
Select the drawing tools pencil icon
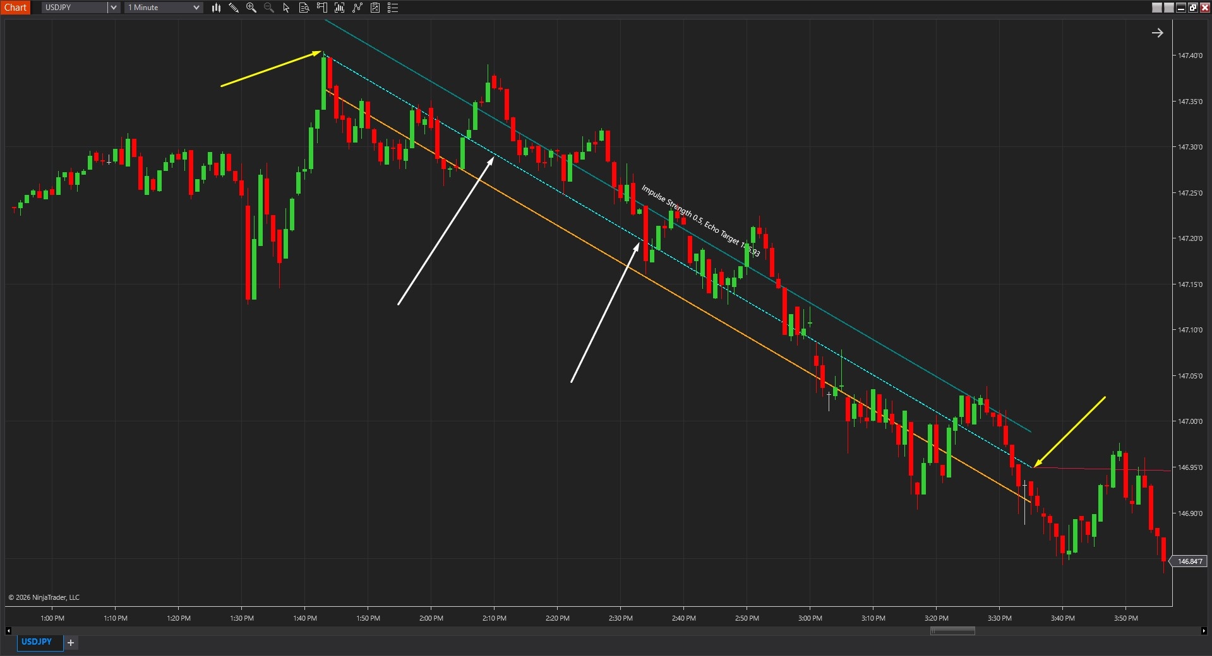click(x=234, y=8)
